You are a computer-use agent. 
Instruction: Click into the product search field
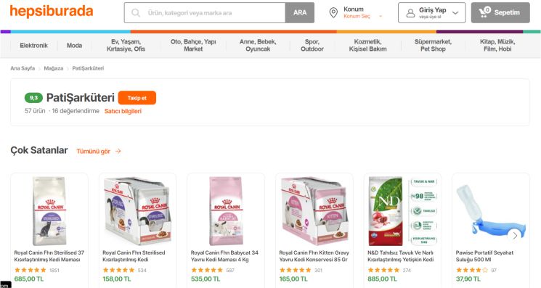[205, 13]
